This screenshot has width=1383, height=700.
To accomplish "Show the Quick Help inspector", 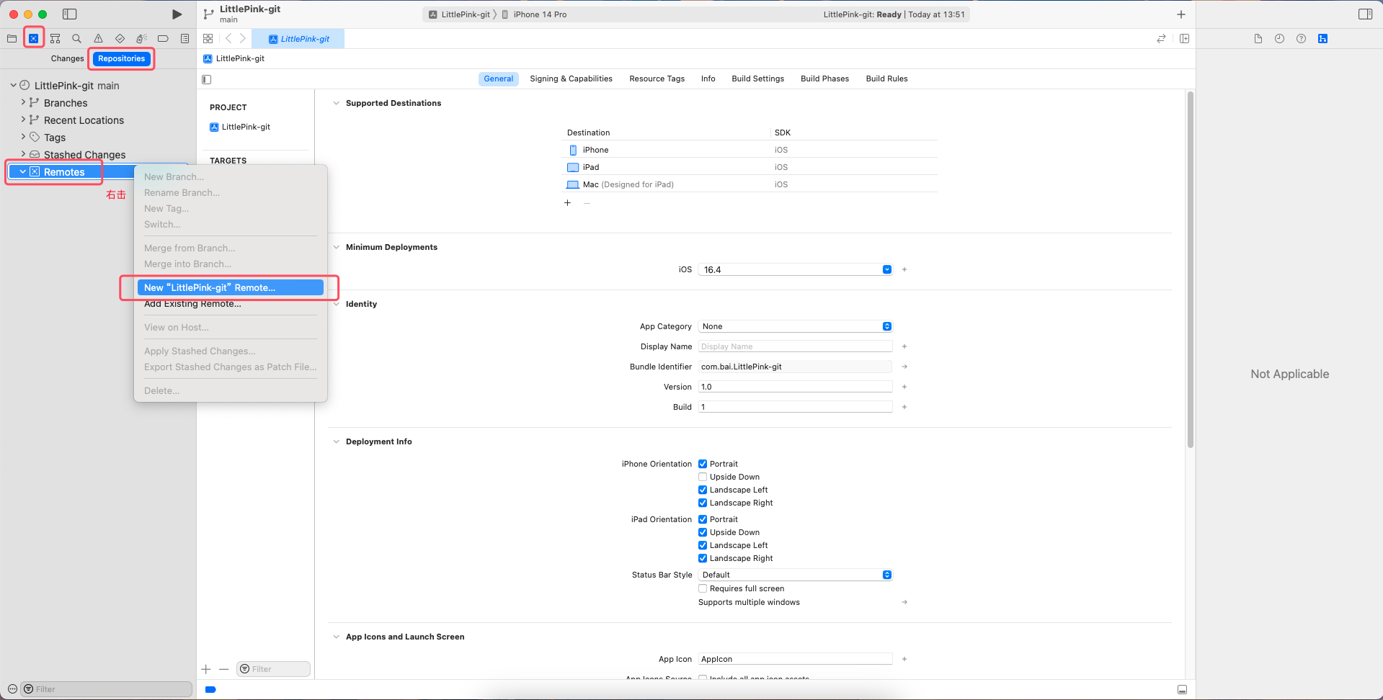I will click(x=1301, y=38).
